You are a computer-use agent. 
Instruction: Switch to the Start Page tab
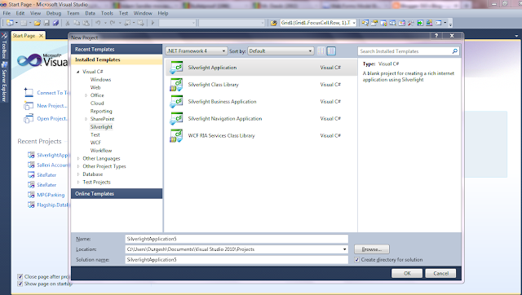pos(24,36)
